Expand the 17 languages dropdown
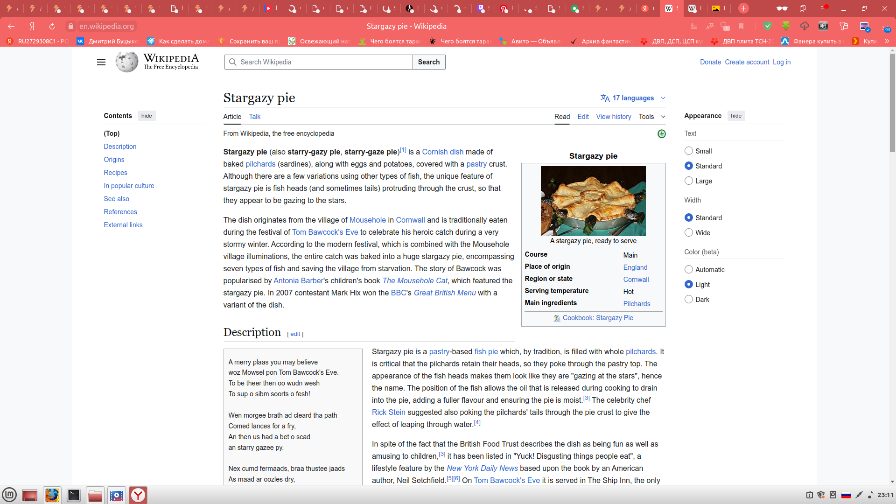The height and width of the screenshot is (504, 896). tap(633, 98)
